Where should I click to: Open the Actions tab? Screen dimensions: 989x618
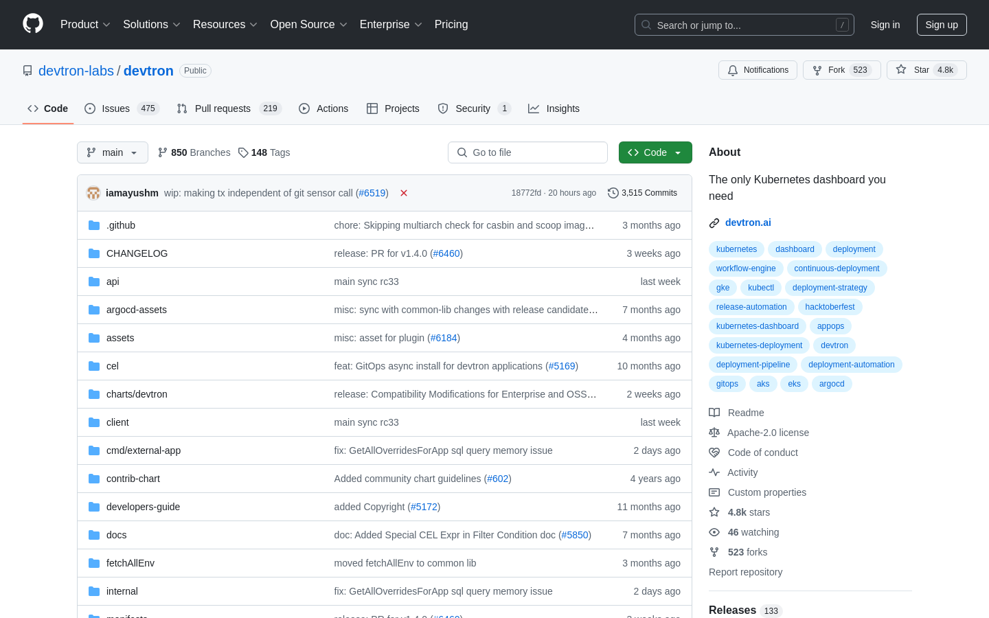coord(323,108)
